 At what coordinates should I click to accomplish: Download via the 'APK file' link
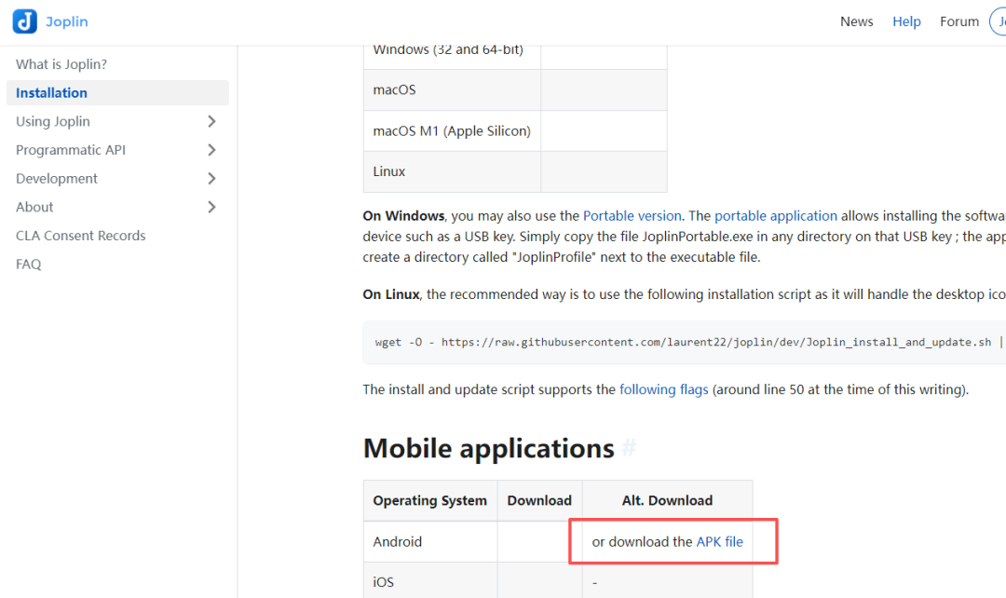pos(719,541)
